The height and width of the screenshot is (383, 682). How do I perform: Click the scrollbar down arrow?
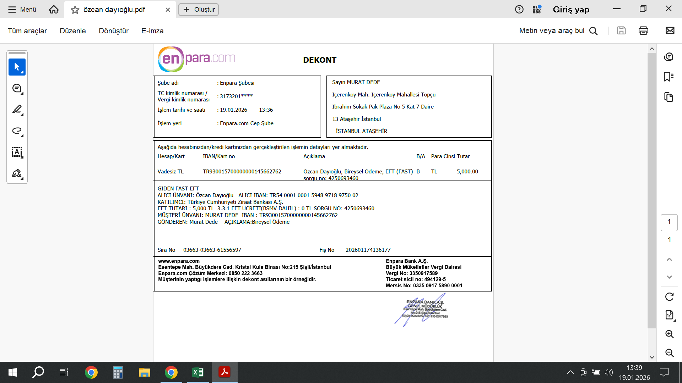pyautogui.click(x=652, y=357)
